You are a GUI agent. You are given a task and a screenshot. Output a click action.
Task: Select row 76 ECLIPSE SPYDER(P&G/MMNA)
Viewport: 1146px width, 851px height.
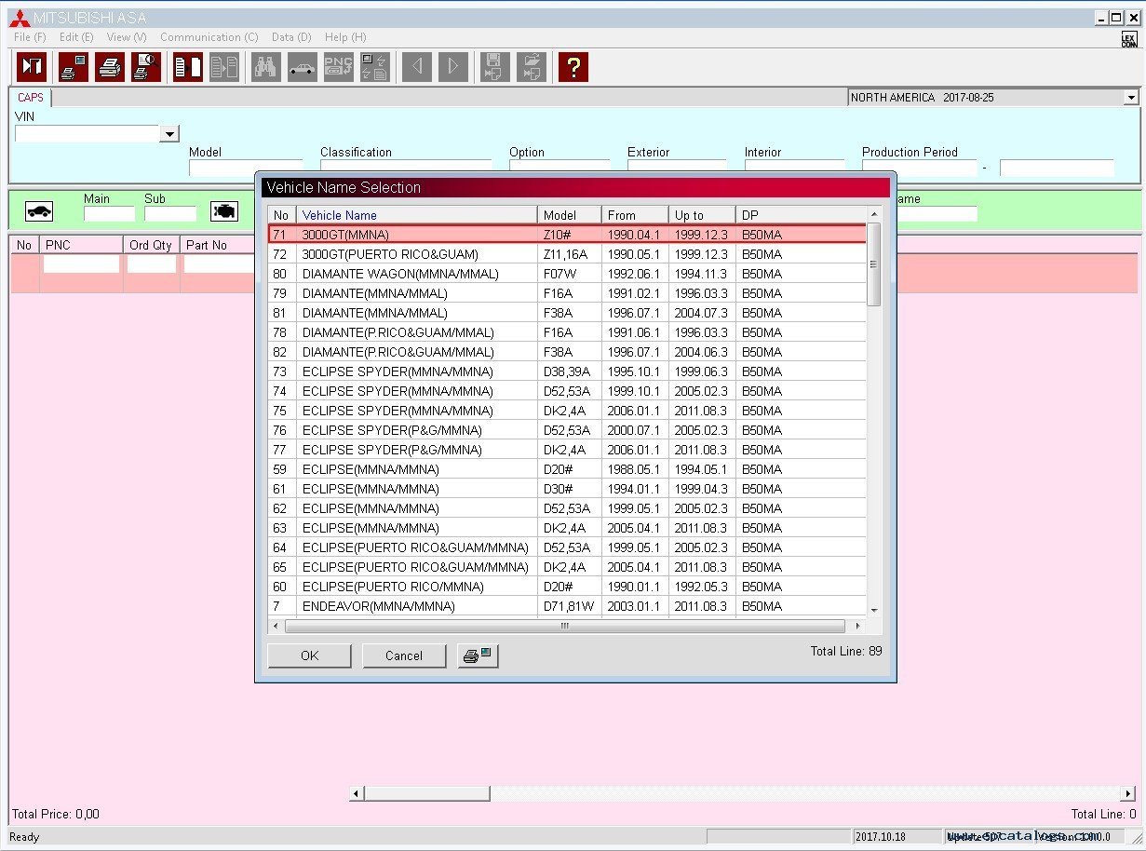point(567,430)
